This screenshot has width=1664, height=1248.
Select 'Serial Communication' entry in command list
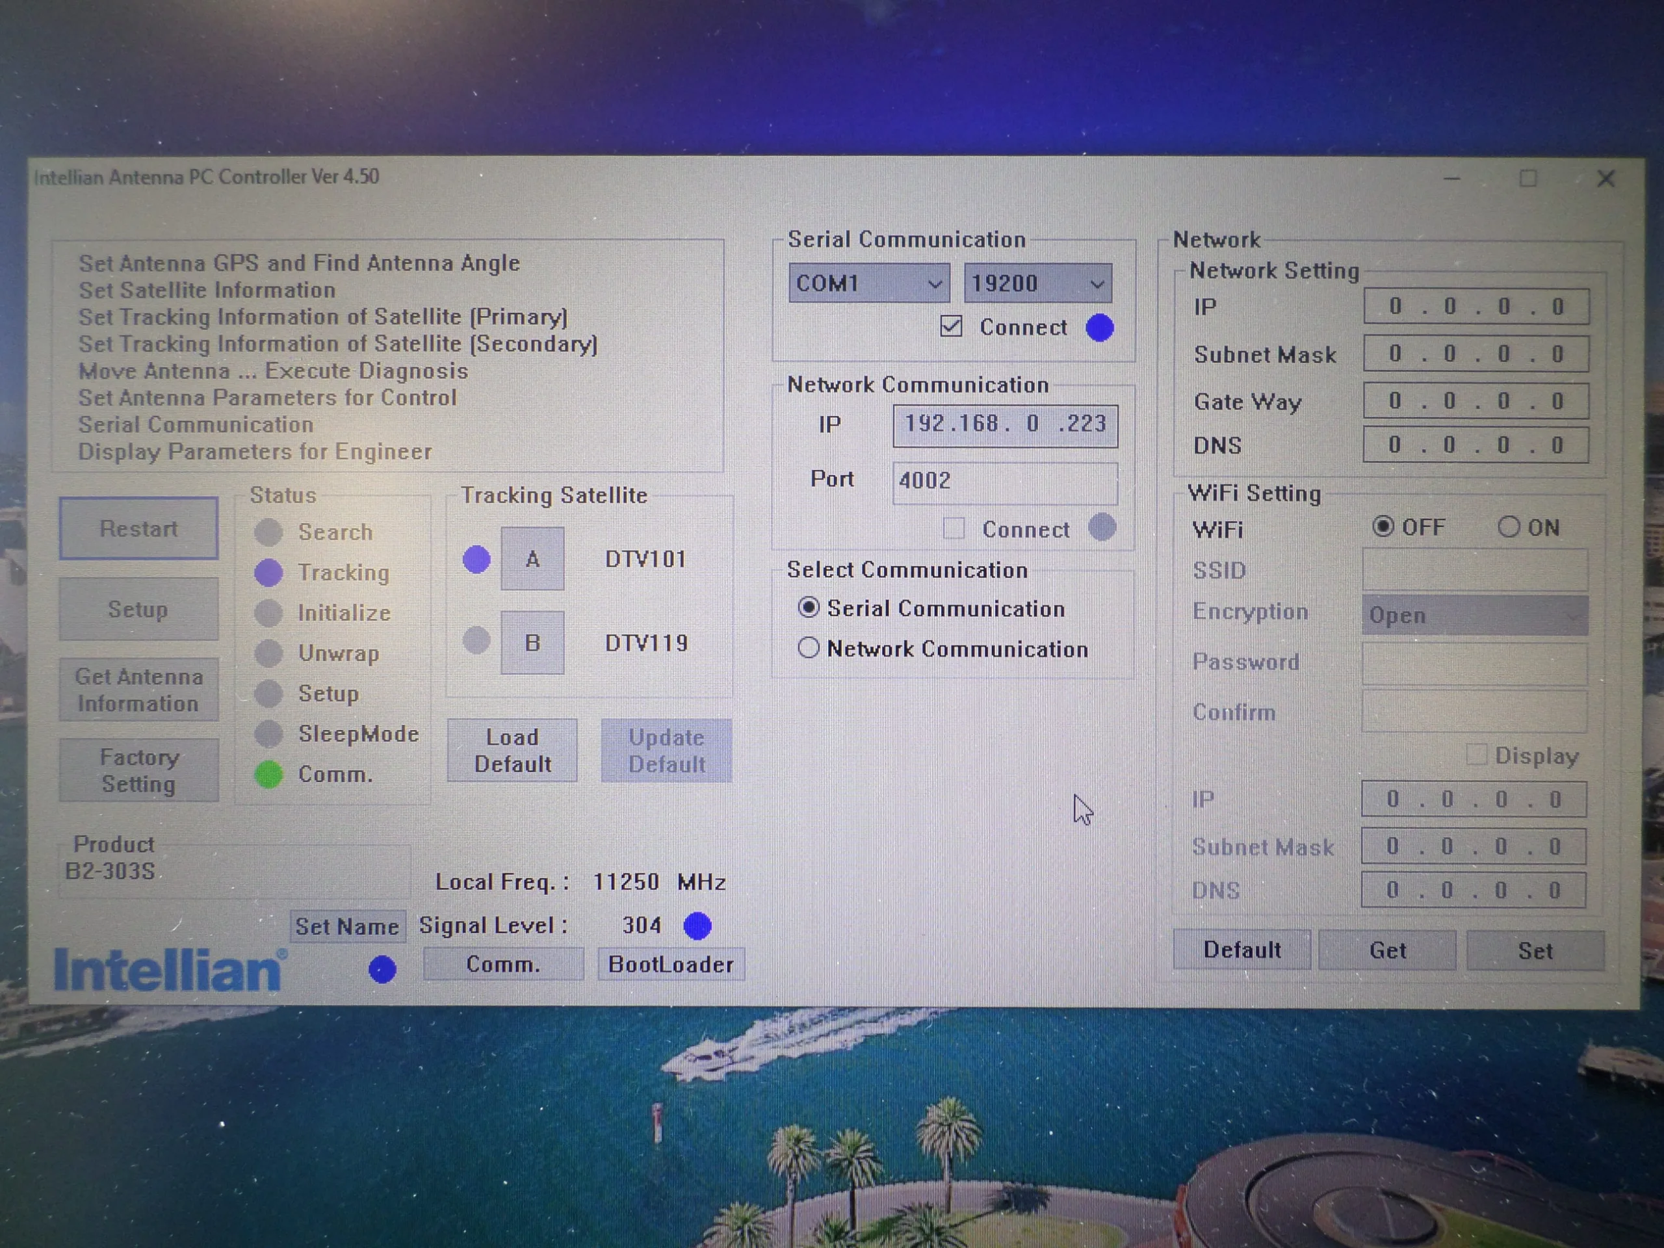[x=196, y=424]
